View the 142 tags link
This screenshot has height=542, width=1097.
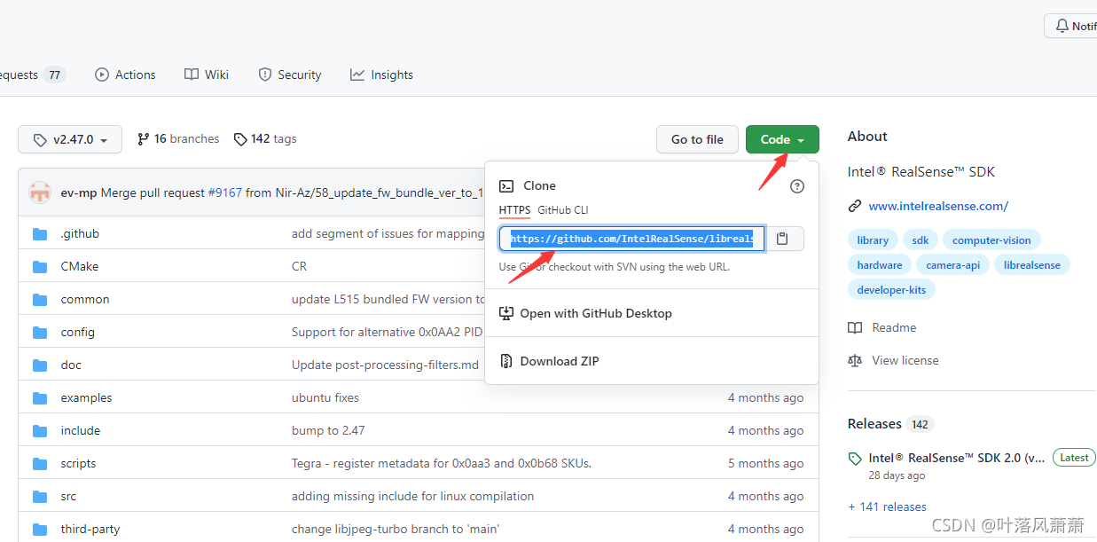265,139
